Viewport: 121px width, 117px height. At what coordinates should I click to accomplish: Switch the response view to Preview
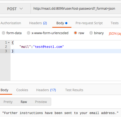[x=41, y=102]
